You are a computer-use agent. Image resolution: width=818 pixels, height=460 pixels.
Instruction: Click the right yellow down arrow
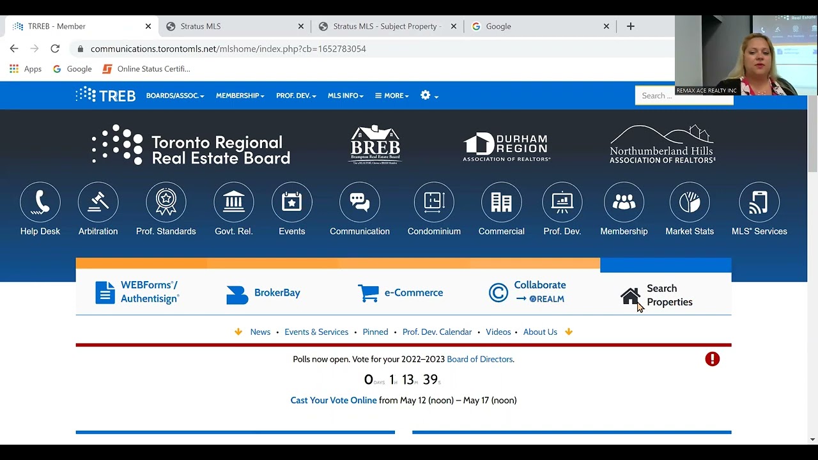(x=569, y=332)
